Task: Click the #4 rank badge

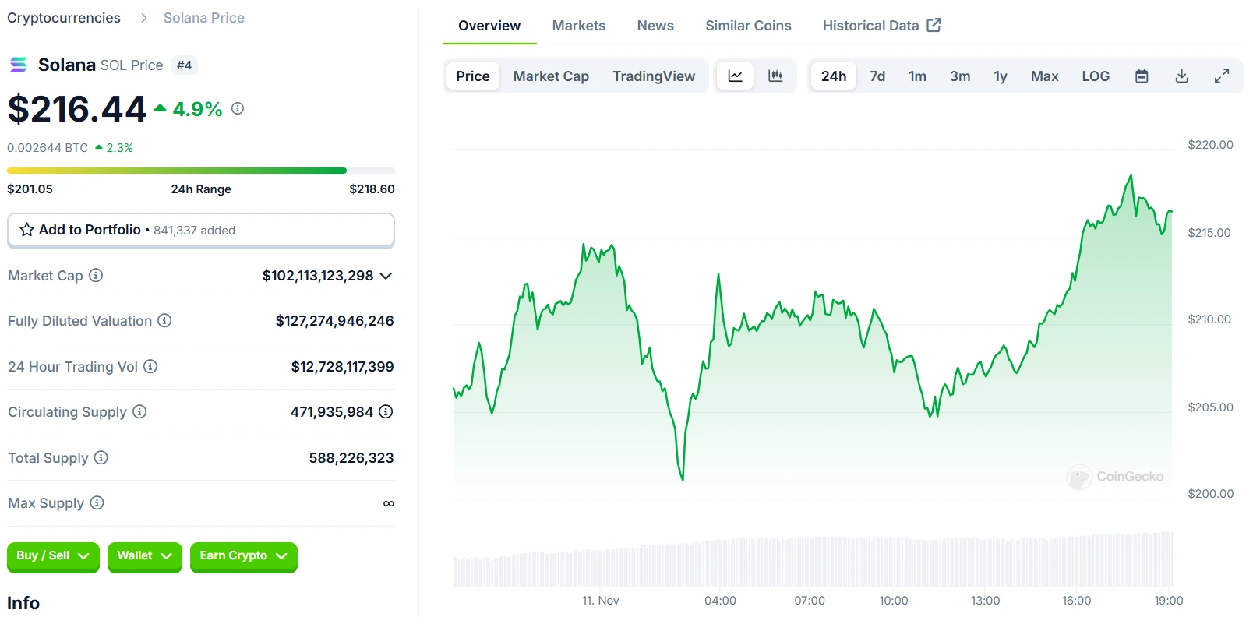Action: tap(184, 65)
